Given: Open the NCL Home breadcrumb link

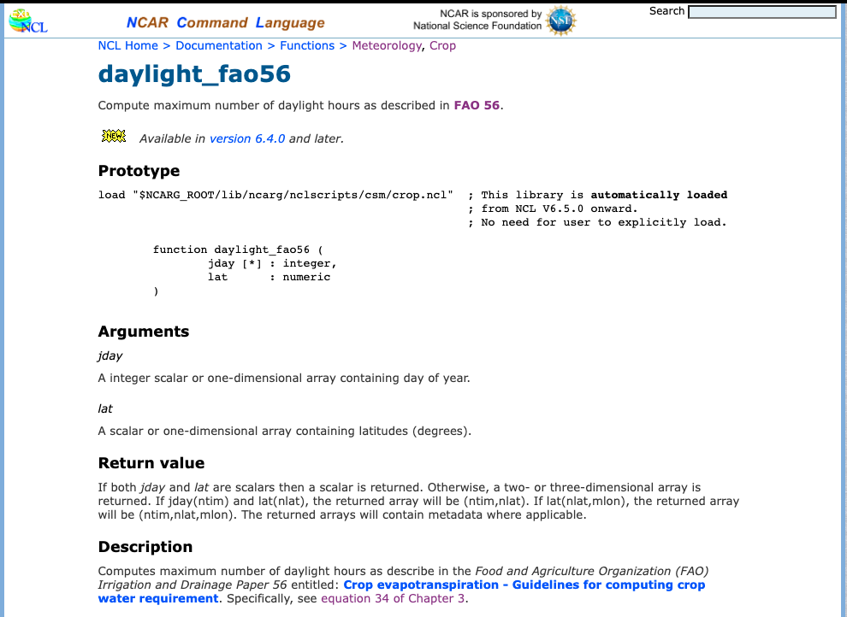Looking at the screenshot, I should pyautogui.click(x=128, y=46).
